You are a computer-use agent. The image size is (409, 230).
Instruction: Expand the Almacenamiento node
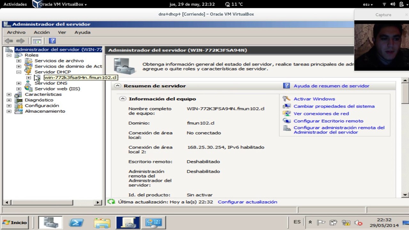click(x=9, y=111)
